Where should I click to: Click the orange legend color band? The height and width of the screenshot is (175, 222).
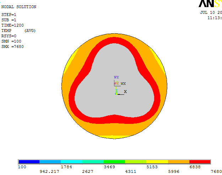pos(179,162)
